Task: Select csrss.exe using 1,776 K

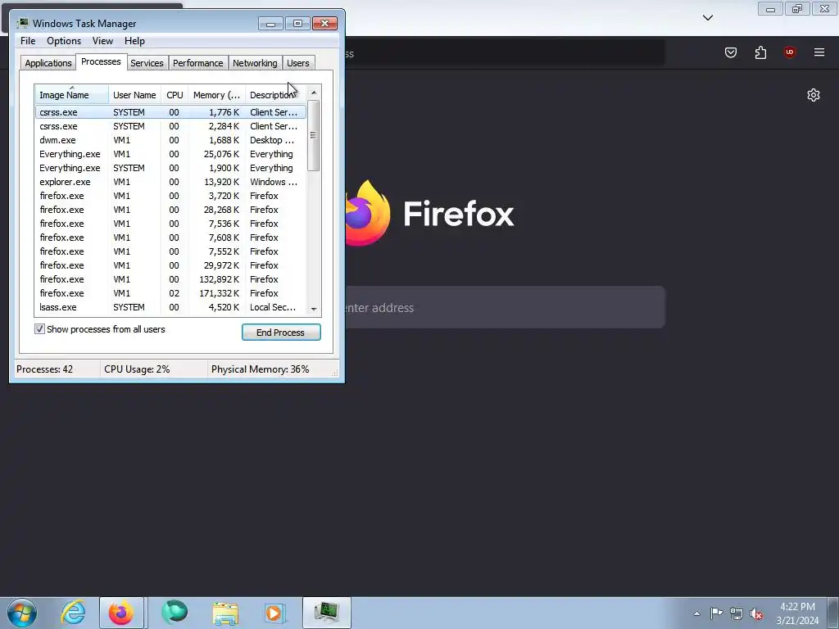Action: point(170,112)
